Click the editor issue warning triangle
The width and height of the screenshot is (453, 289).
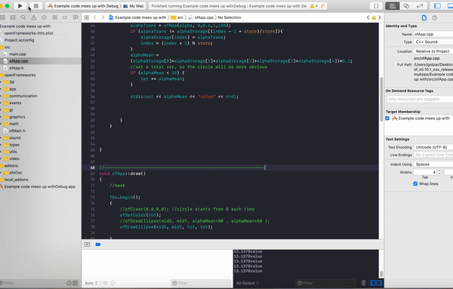pos(374,17)
